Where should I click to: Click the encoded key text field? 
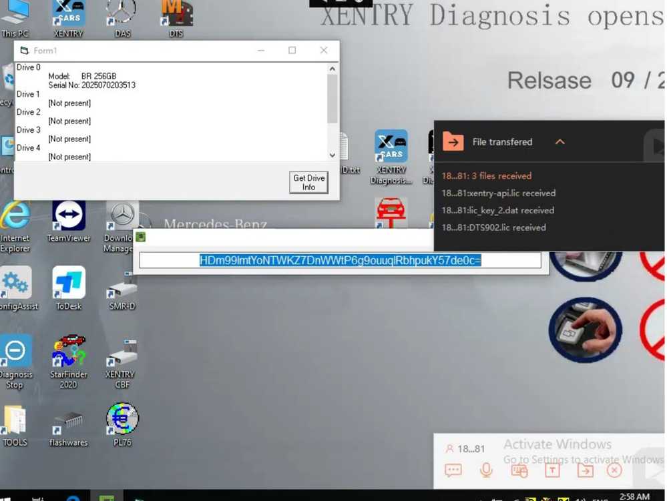340,260
